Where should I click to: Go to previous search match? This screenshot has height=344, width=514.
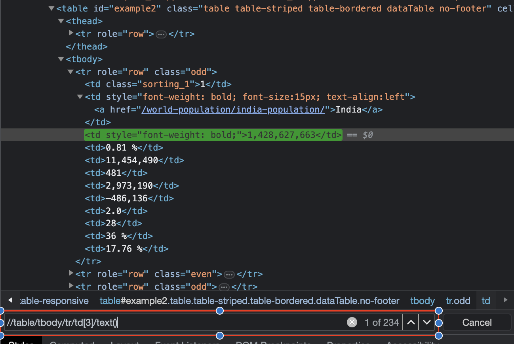(x=411, y=323)
